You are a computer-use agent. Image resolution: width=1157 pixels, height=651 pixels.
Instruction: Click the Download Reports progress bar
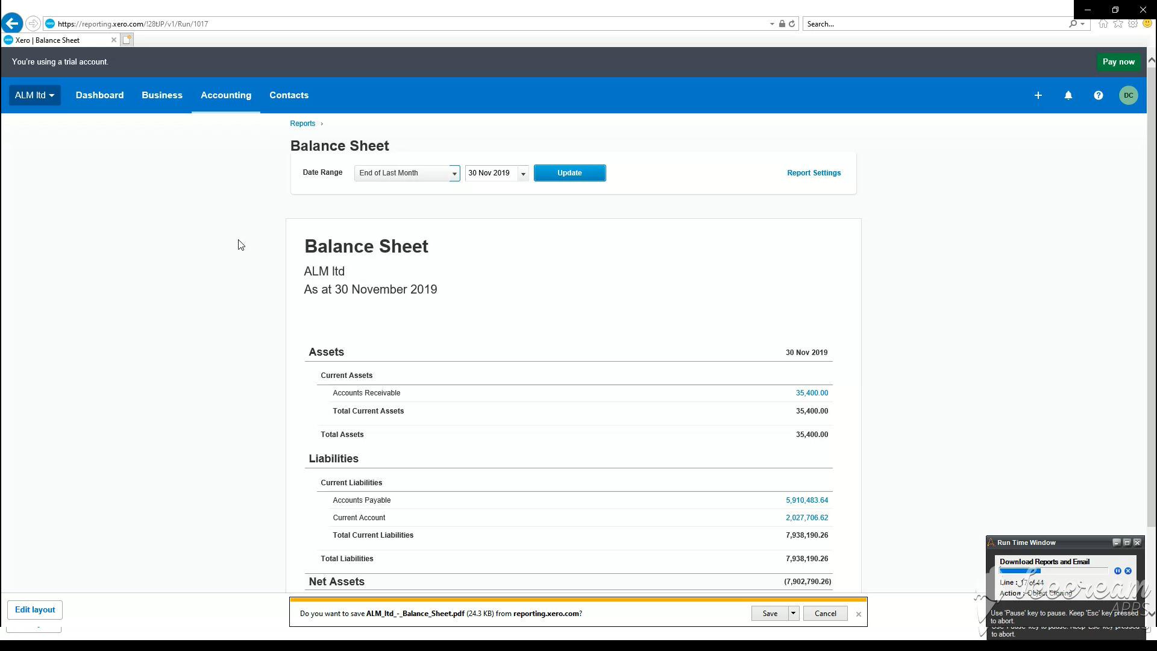1053,571
